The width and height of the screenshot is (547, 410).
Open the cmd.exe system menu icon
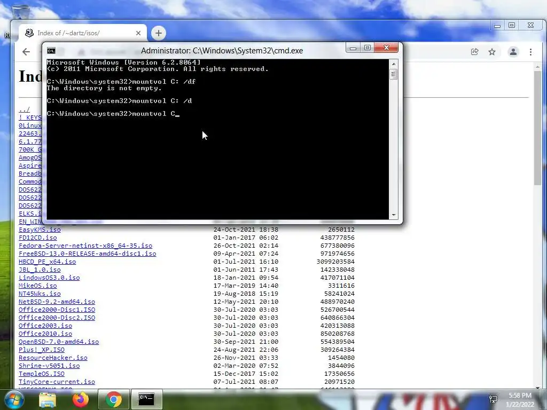51,51
